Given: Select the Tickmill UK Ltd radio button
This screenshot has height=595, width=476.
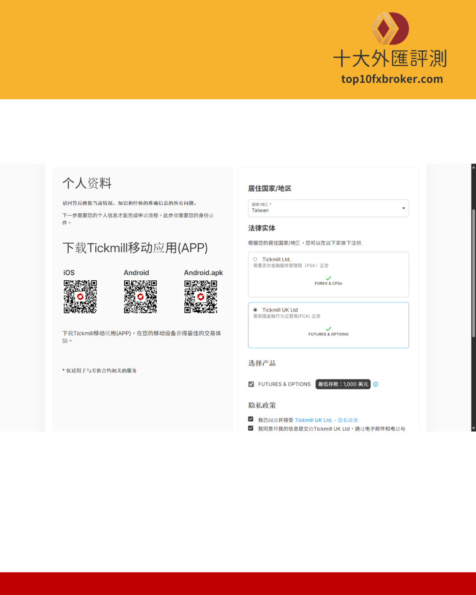Looking at the screenshot, I should click(255, 310).
